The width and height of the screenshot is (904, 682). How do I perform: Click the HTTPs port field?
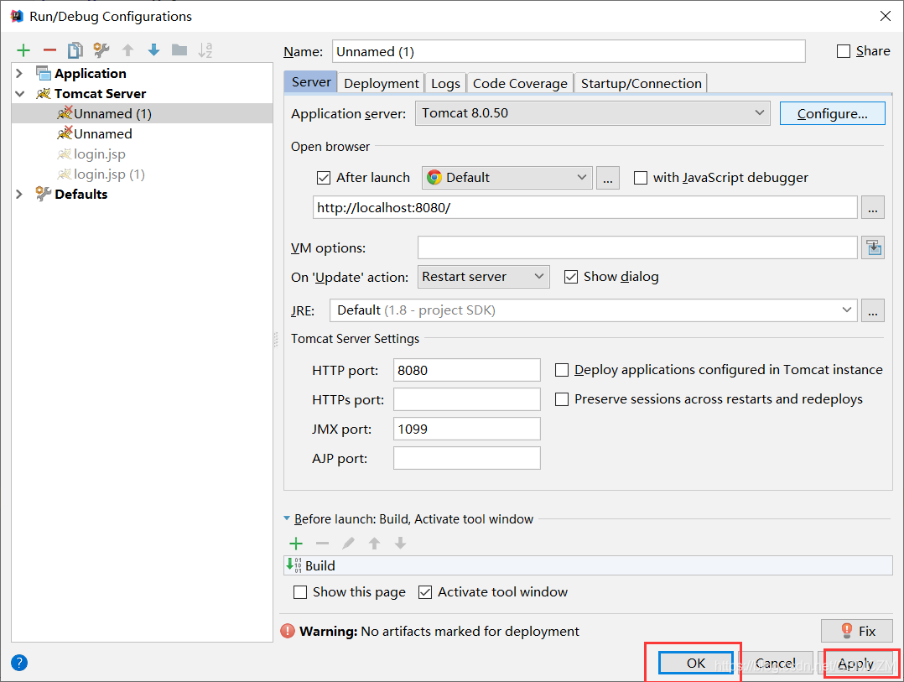(466, 399)
